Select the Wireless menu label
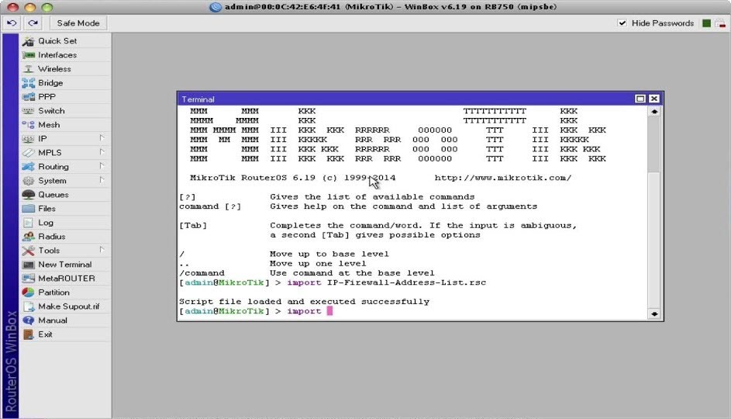The height and width of the screenshot is (419, 731). [x=54, y=69]
